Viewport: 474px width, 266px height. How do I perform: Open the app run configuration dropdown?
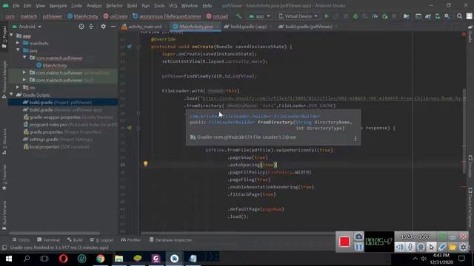pos(260,16)
